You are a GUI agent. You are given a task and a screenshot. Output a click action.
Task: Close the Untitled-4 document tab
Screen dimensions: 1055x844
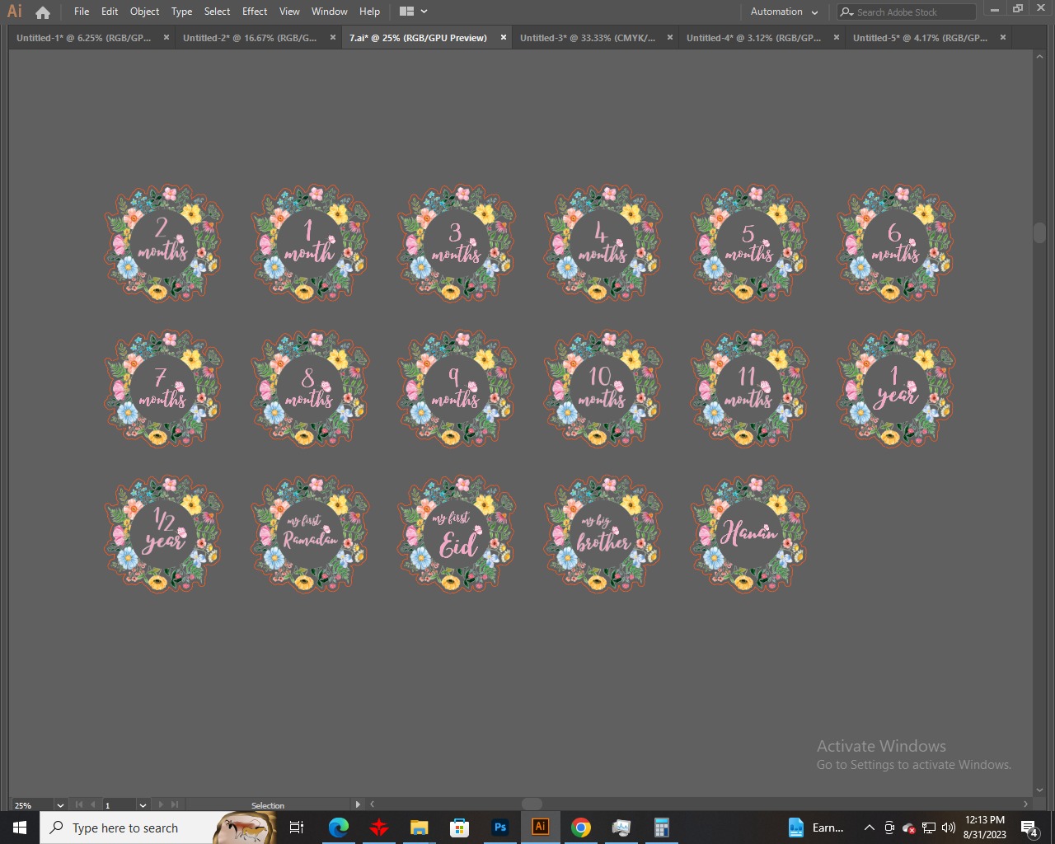tap(837, 37)
